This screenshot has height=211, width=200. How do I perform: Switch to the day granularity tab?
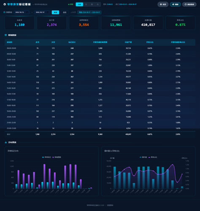click(86, 4)
